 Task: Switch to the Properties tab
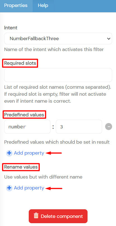pos(16,6)
